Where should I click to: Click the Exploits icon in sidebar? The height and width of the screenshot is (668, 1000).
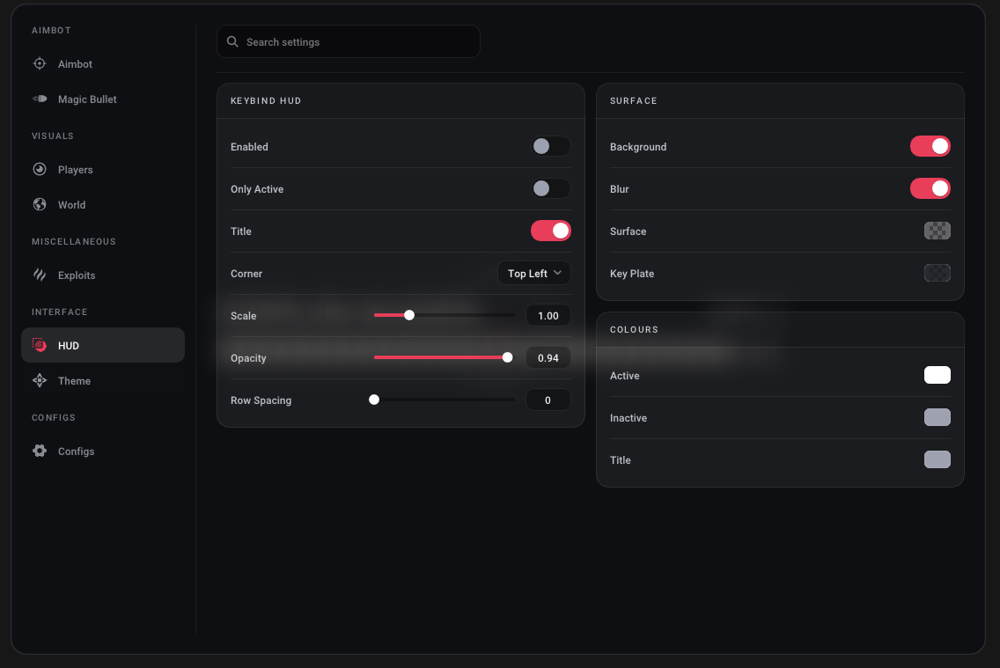tap(40, 275)
